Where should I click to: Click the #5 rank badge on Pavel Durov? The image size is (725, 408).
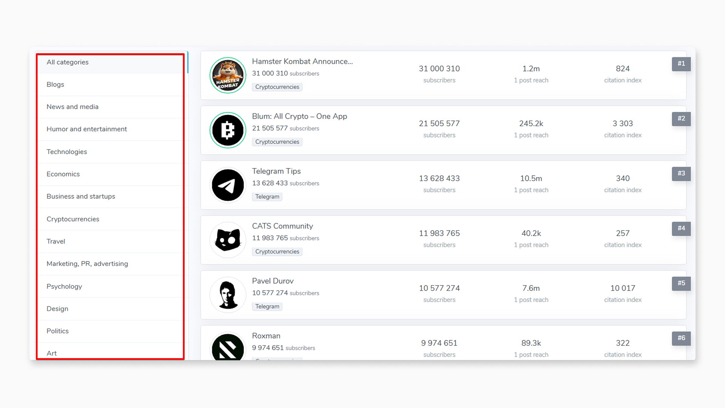[x=681, y=283]
